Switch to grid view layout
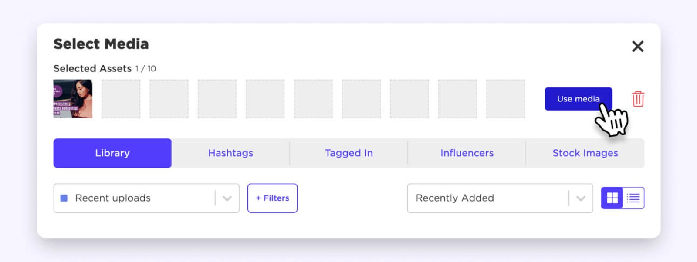This screenshot has width=697, height=262. [x=612, y=198]
